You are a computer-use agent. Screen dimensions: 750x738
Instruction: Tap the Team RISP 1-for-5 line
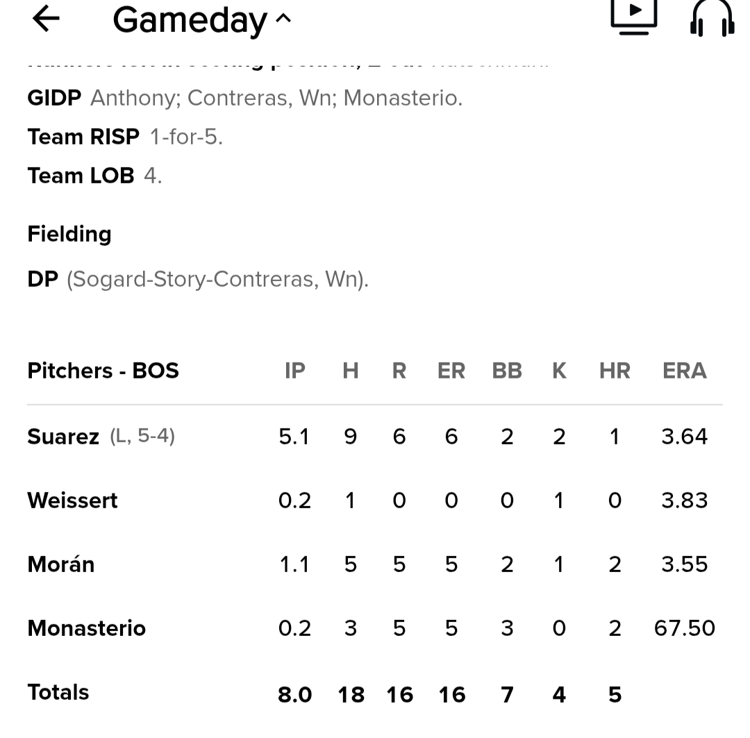coord(125,137)
